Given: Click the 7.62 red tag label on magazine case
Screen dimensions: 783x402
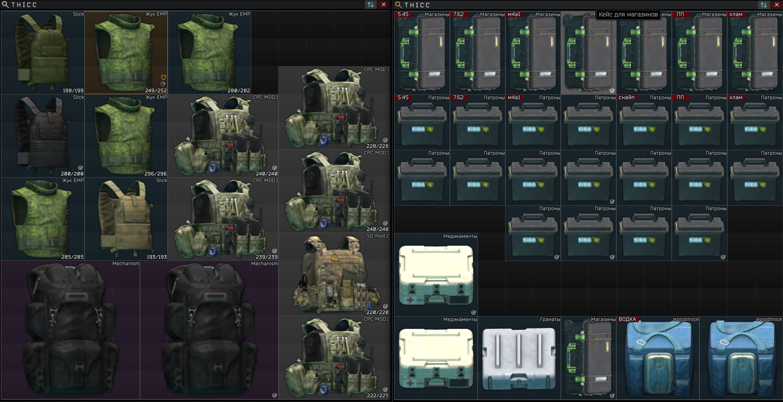Looking at the screenshot, I should 458,14.
